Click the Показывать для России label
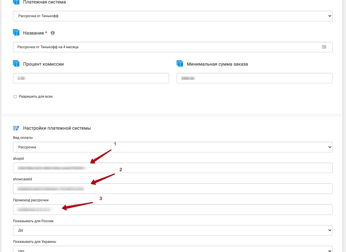The width and height of the screenshot is (346, 252). click(33, 221)
